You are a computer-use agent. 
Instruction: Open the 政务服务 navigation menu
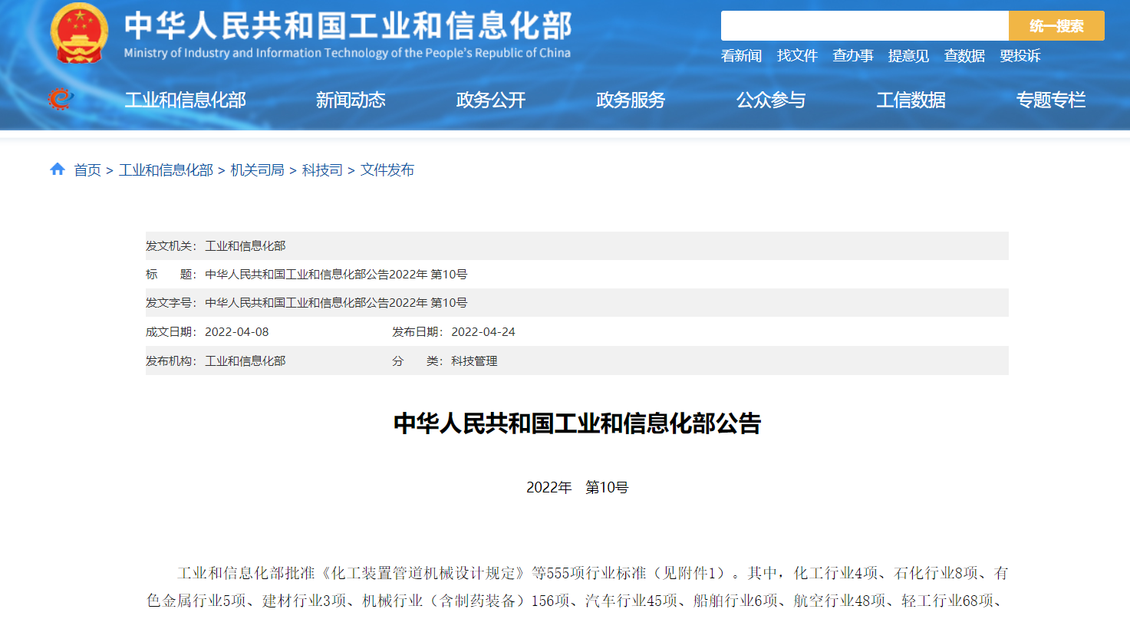(x=631, y=100)
